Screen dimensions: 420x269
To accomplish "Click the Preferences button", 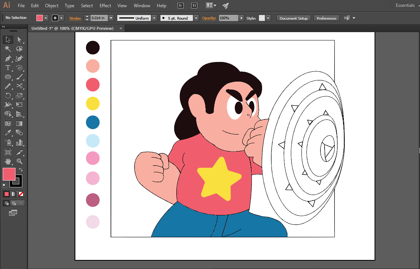I will point(326,18).
